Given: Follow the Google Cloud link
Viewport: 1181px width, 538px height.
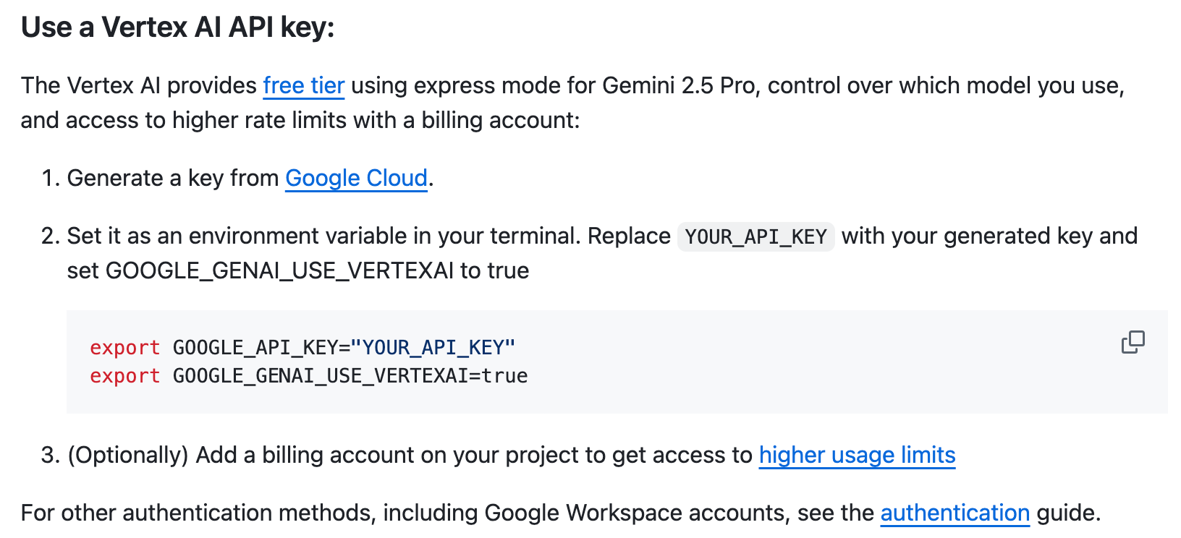Looking at the screenshot, I should (x=356, y=178).
